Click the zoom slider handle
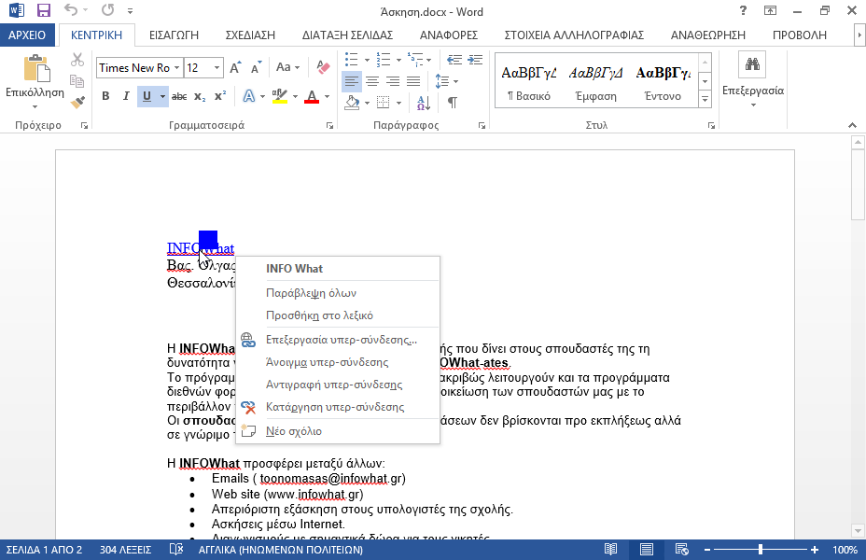Viewport: 866px width, 560px height. click(761, 550)
